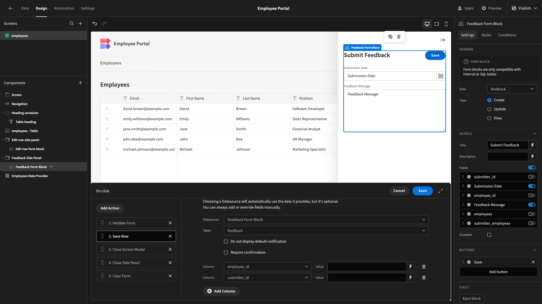Select the View type radio button
The width and height of the screenshot is (542, 304).
(489, 118)
